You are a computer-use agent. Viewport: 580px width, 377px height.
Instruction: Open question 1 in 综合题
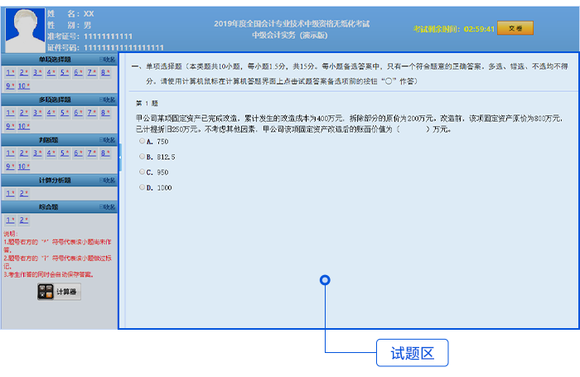(x=10, y=220)
